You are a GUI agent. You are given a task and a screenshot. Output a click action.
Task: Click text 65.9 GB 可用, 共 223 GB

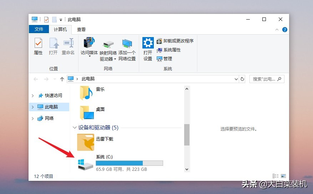tap(121, 169)
